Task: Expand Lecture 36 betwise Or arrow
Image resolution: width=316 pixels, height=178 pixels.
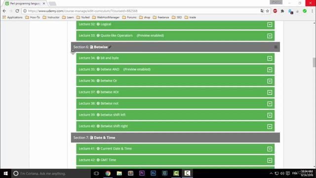Action: pos(270,81)
